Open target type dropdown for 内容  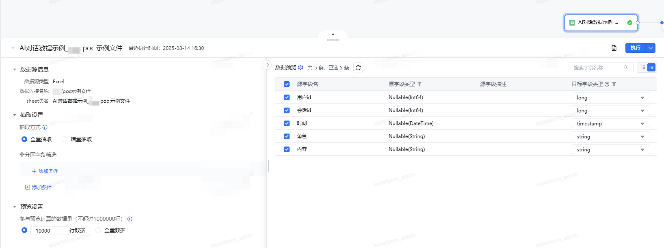(x=611, y=149)
